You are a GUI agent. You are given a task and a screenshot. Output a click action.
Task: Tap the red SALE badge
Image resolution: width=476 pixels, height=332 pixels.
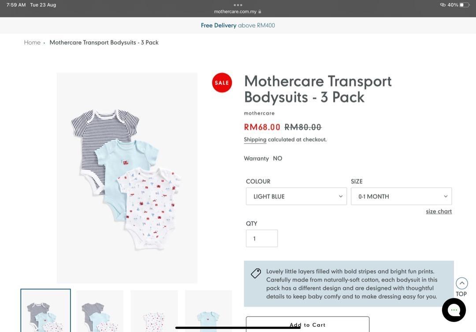[222, 83]
